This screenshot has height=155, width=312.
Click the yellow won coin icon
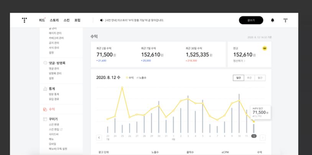[264, 48]
